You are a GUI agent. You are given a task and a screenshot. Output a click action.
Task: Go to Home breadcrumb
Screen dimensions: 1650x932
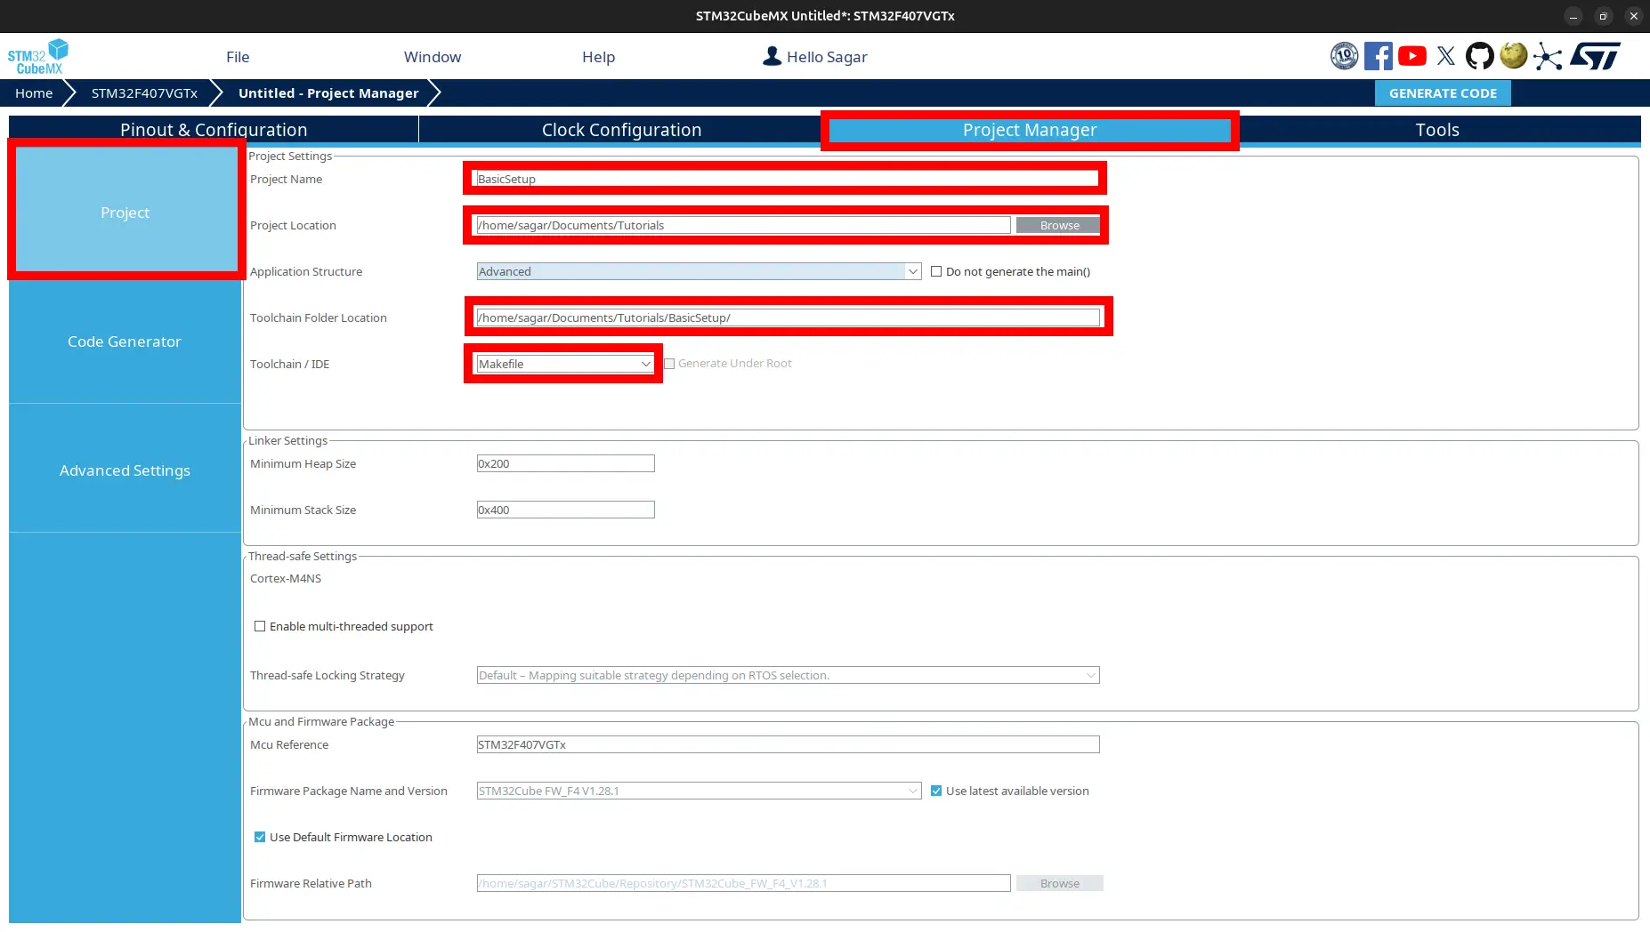(x=34, y=92)
